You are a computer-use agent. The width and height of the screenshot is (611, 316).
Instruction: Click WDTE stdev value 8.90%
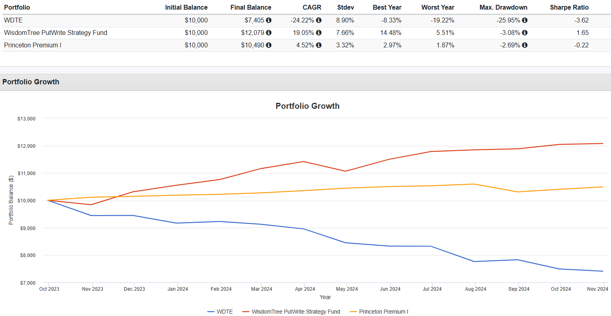[345, 20]
